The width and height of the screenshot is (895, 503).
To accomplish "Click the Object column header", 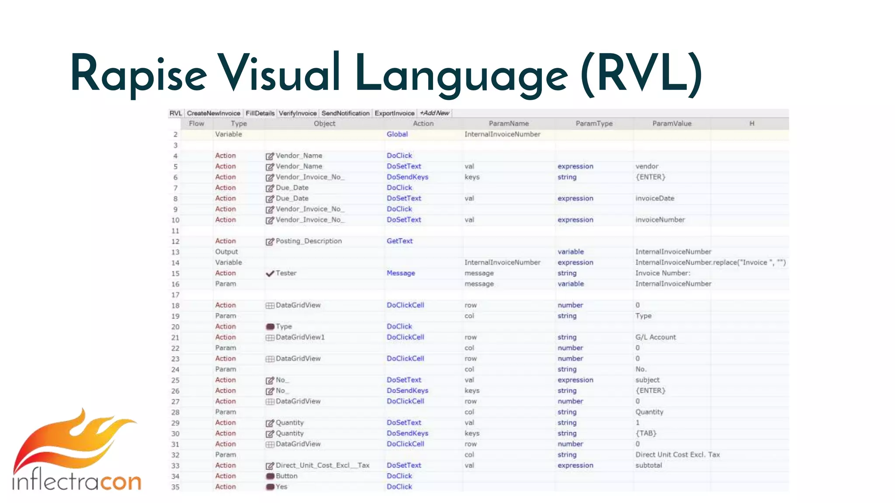I will [324, 124].
